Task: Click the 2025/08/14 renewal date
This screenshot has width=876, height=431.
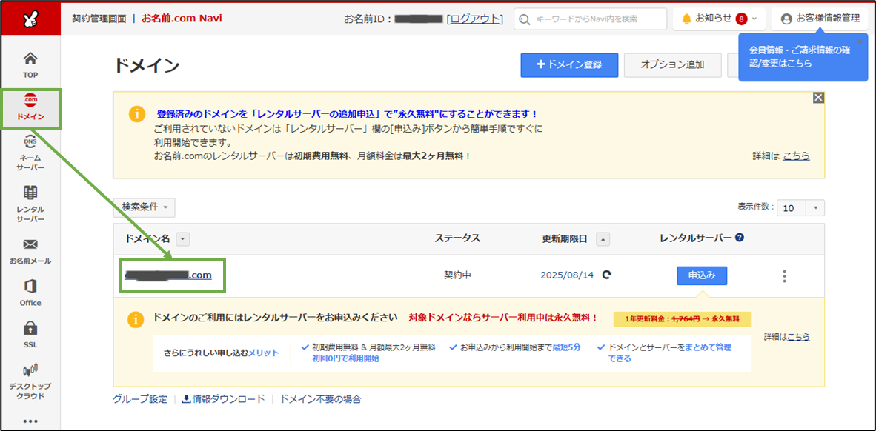Action: click(567, 275)
